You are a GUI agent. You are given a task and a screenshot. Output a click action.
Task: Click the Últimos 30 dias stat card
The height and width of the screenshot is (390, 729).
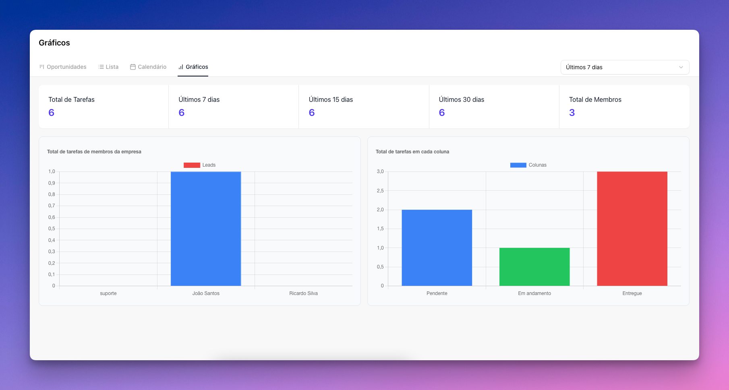click(494, 107)
